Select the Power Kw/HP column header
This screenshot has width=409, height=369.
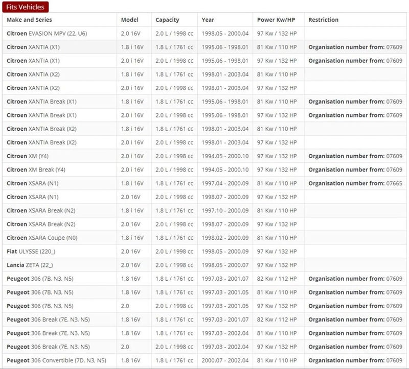pos(276,20)
